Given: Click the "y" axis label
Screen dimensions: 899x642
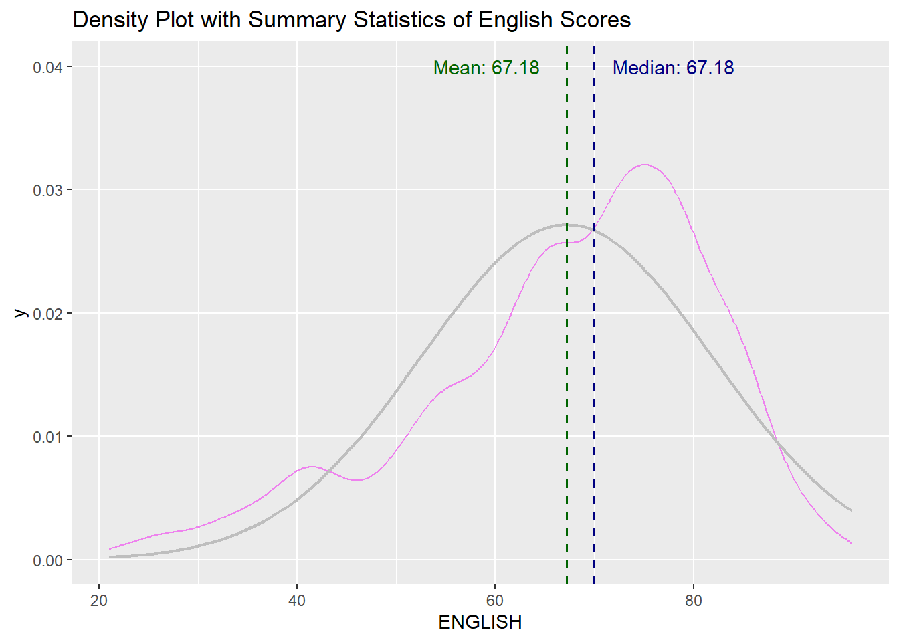Looking at the screenshot, I should (20, 313).
